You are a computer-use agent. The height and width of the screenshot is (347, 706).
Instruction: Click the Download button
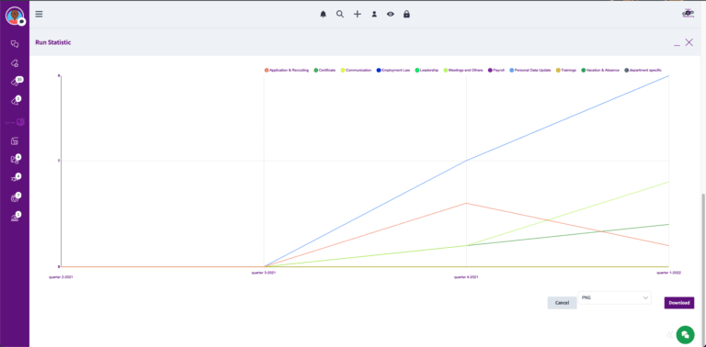click(x=679, y=303)
